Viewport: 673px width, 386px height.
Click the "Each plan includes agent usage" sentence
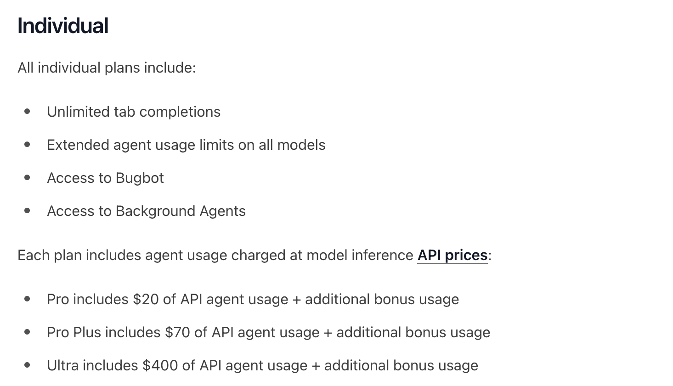216,255
